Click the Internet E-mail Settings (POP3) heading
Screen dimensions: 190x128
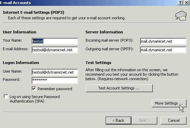click(34, 12)
